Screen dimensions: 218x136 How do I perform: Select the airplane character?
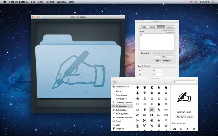click(x=159, y=120)
